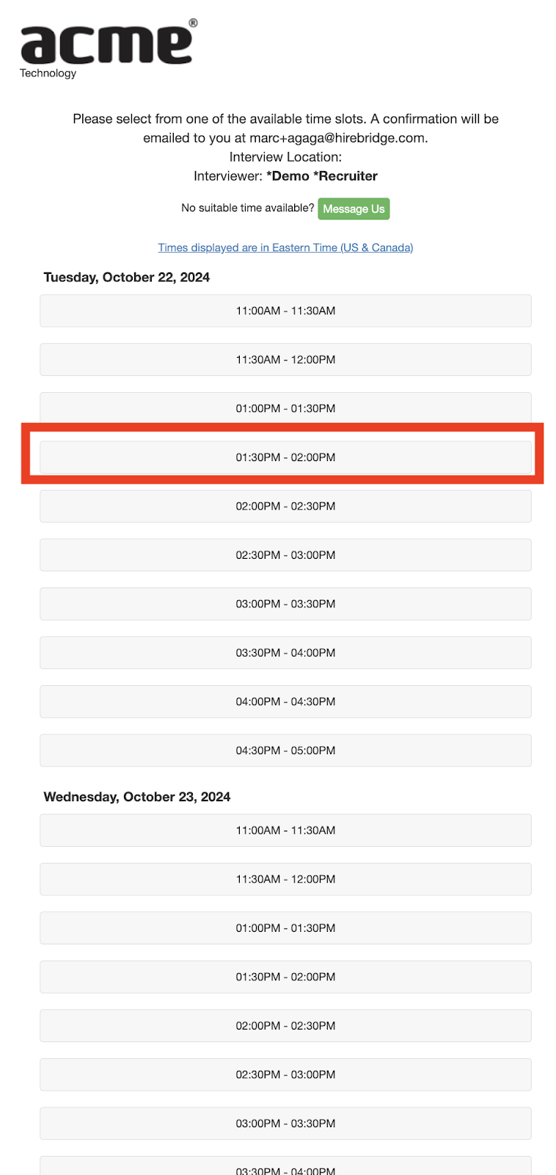Reserve Wednesday 02:30PM - 03:00PM slot
Image resolution: width=556 pixels, height=1175 pixels.
[x=285, y=1074]
